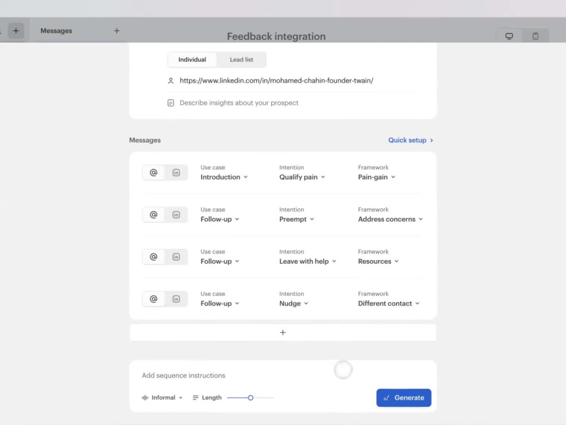Open the Different contact framework dropdown
This screenshot has height=425, width=566.
click(x=389, y=304)
